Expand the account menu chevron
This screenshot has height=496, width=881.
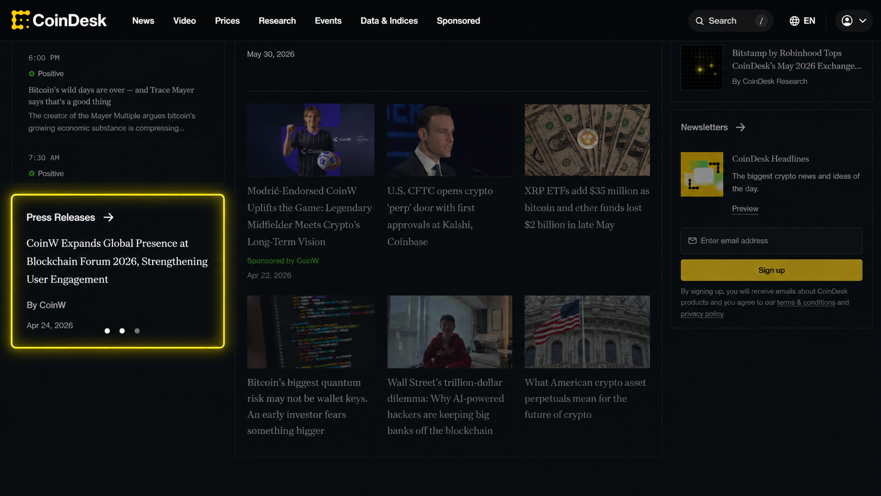(x=863, y=21)
